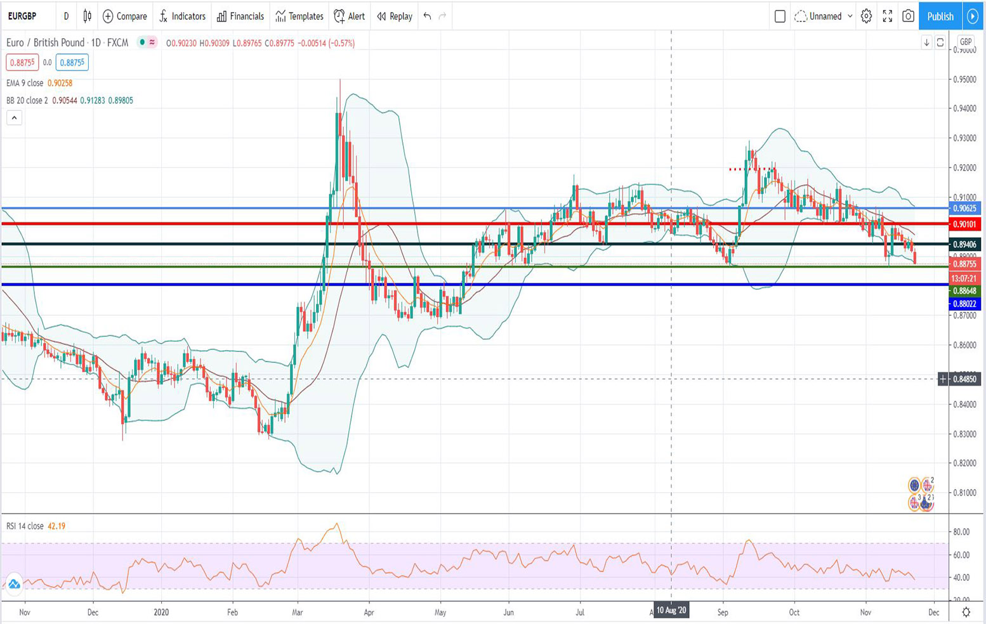Toggle the GBP currency label on price axis
Image resolution: width=986 pixels, height=624 pixels.
point(965,42)
